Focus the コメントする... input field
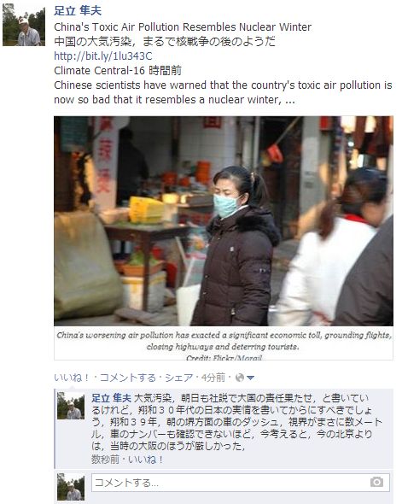 coord(241,483)
